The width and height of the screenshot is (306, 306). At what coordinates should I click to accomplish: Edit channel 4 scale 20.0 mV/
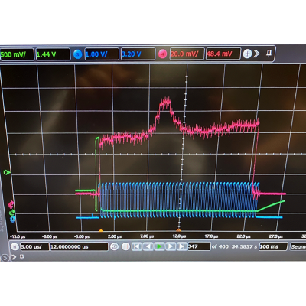[x=187, y=54]
